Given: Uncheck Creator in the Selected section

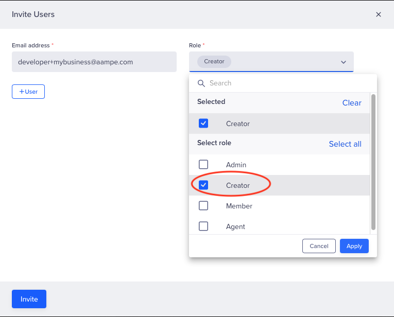Looking at the screenshot, I should pyautogui.click(x=203, y=123).
